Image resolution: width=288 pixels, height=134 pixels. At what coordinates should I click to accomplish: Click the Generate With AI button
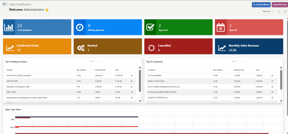(x=261, y=4)
